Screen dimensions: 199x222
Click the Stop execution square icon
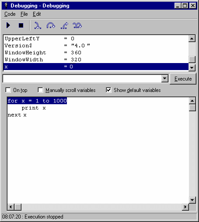[x=21, y=25]
